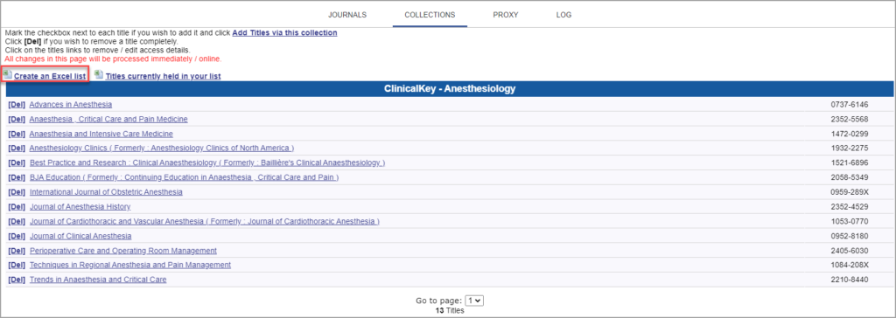This screenshot has height=318, width=896.
Task: Open Advances in Anesthesia title link
Action: pyautogui.click(x=71, y=105)
